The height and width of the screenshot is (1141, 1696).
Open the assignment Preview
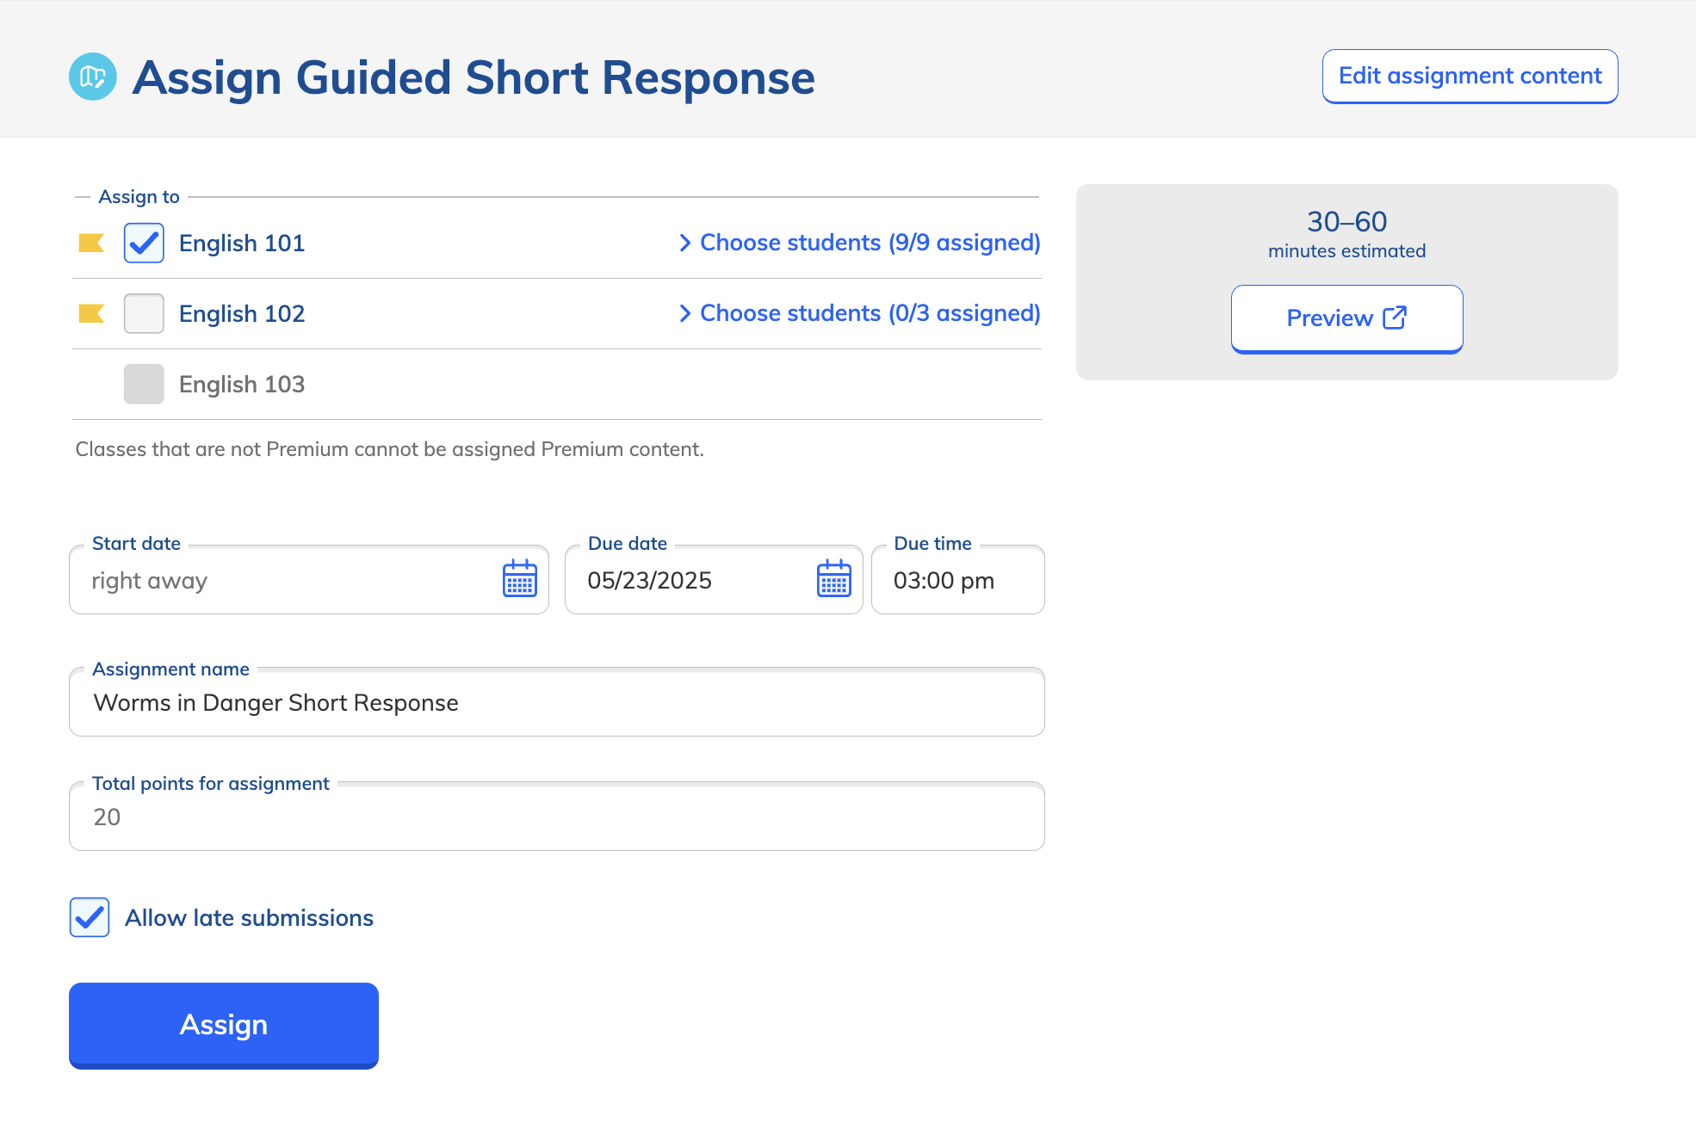coord(1346,318)
